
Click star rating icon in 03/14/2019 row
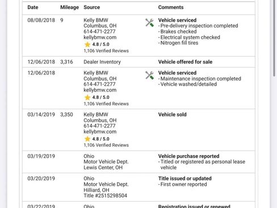click(87, 139)
